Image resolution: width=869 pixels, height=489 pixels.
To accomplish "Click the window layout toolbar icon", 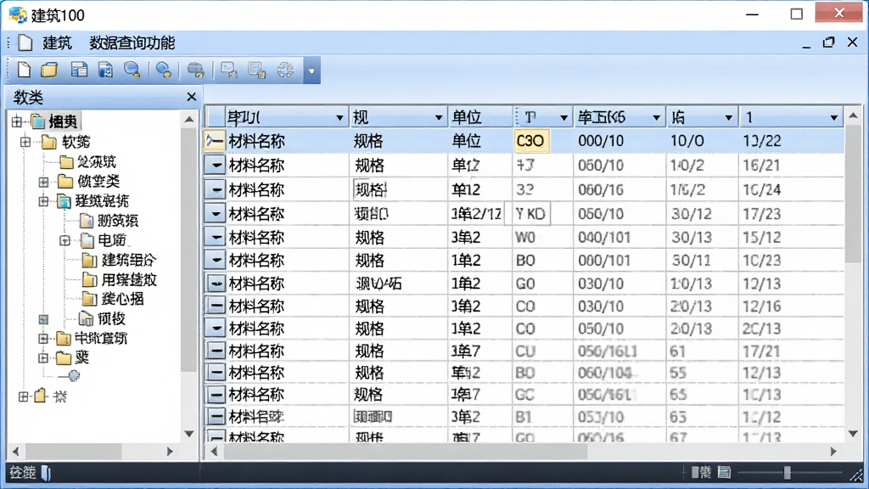I will tap(79, 70).
